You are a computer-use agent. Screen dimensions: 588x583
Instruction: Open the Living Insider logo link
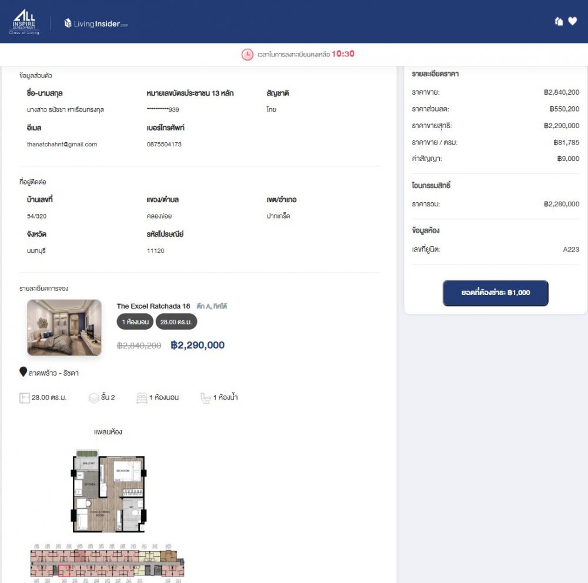coord(96,24)
